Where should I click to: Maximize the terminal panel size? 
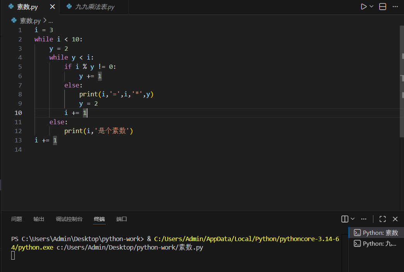pos(383,219)
